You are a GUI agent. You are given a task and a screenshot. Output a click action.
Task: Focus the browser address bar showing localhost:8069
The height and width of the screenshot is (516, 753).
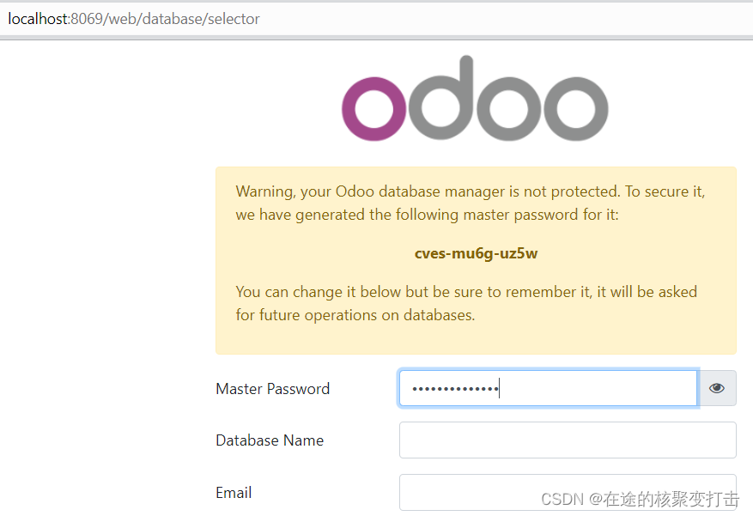[376, 19]
